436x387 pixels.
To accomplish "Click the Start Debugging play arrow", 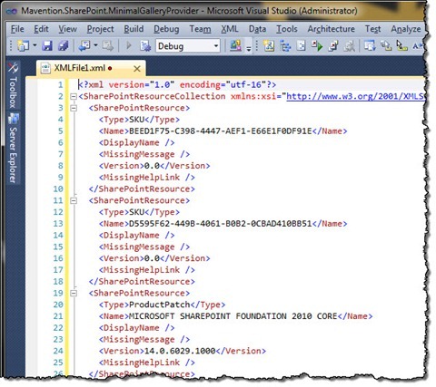I will (129, 46).
